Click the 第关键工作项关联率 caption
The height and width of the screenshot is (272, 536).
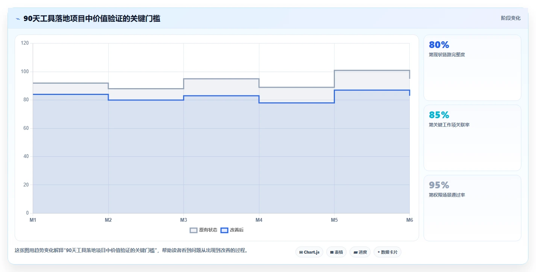449,125
